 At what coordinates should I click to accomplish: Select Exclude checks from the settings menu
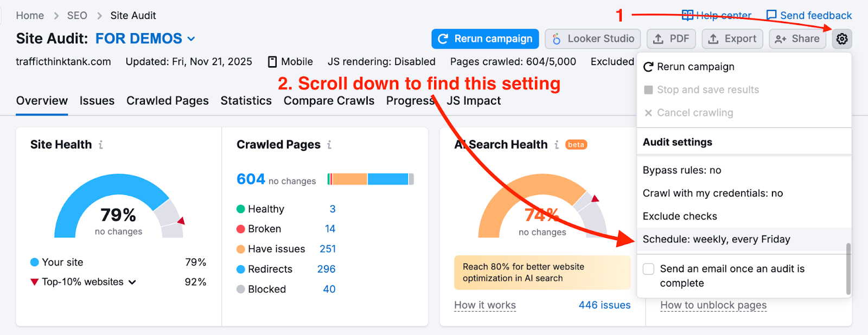point(680,216)
